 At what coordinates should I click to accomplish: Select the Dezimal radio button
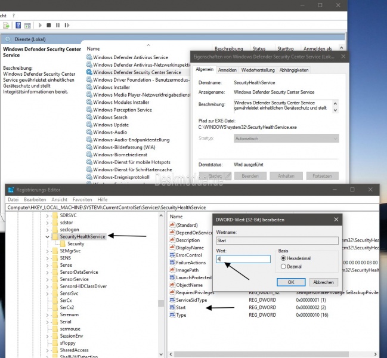283,267
